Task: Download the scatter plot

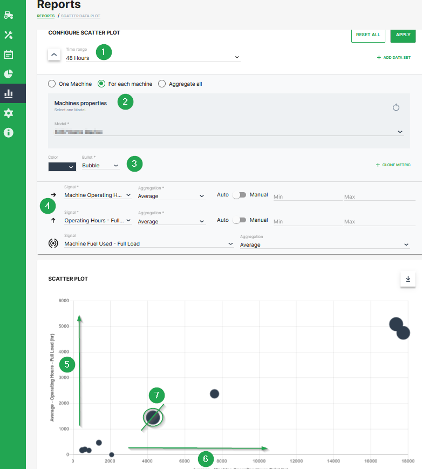Action: coord(408,279)
